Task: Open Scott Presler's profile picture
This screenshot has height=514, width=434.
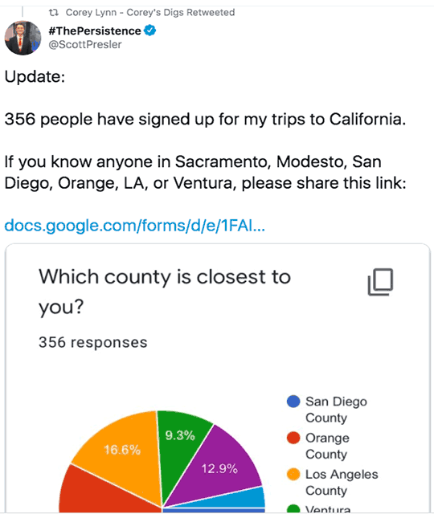Action: (23, 38)
